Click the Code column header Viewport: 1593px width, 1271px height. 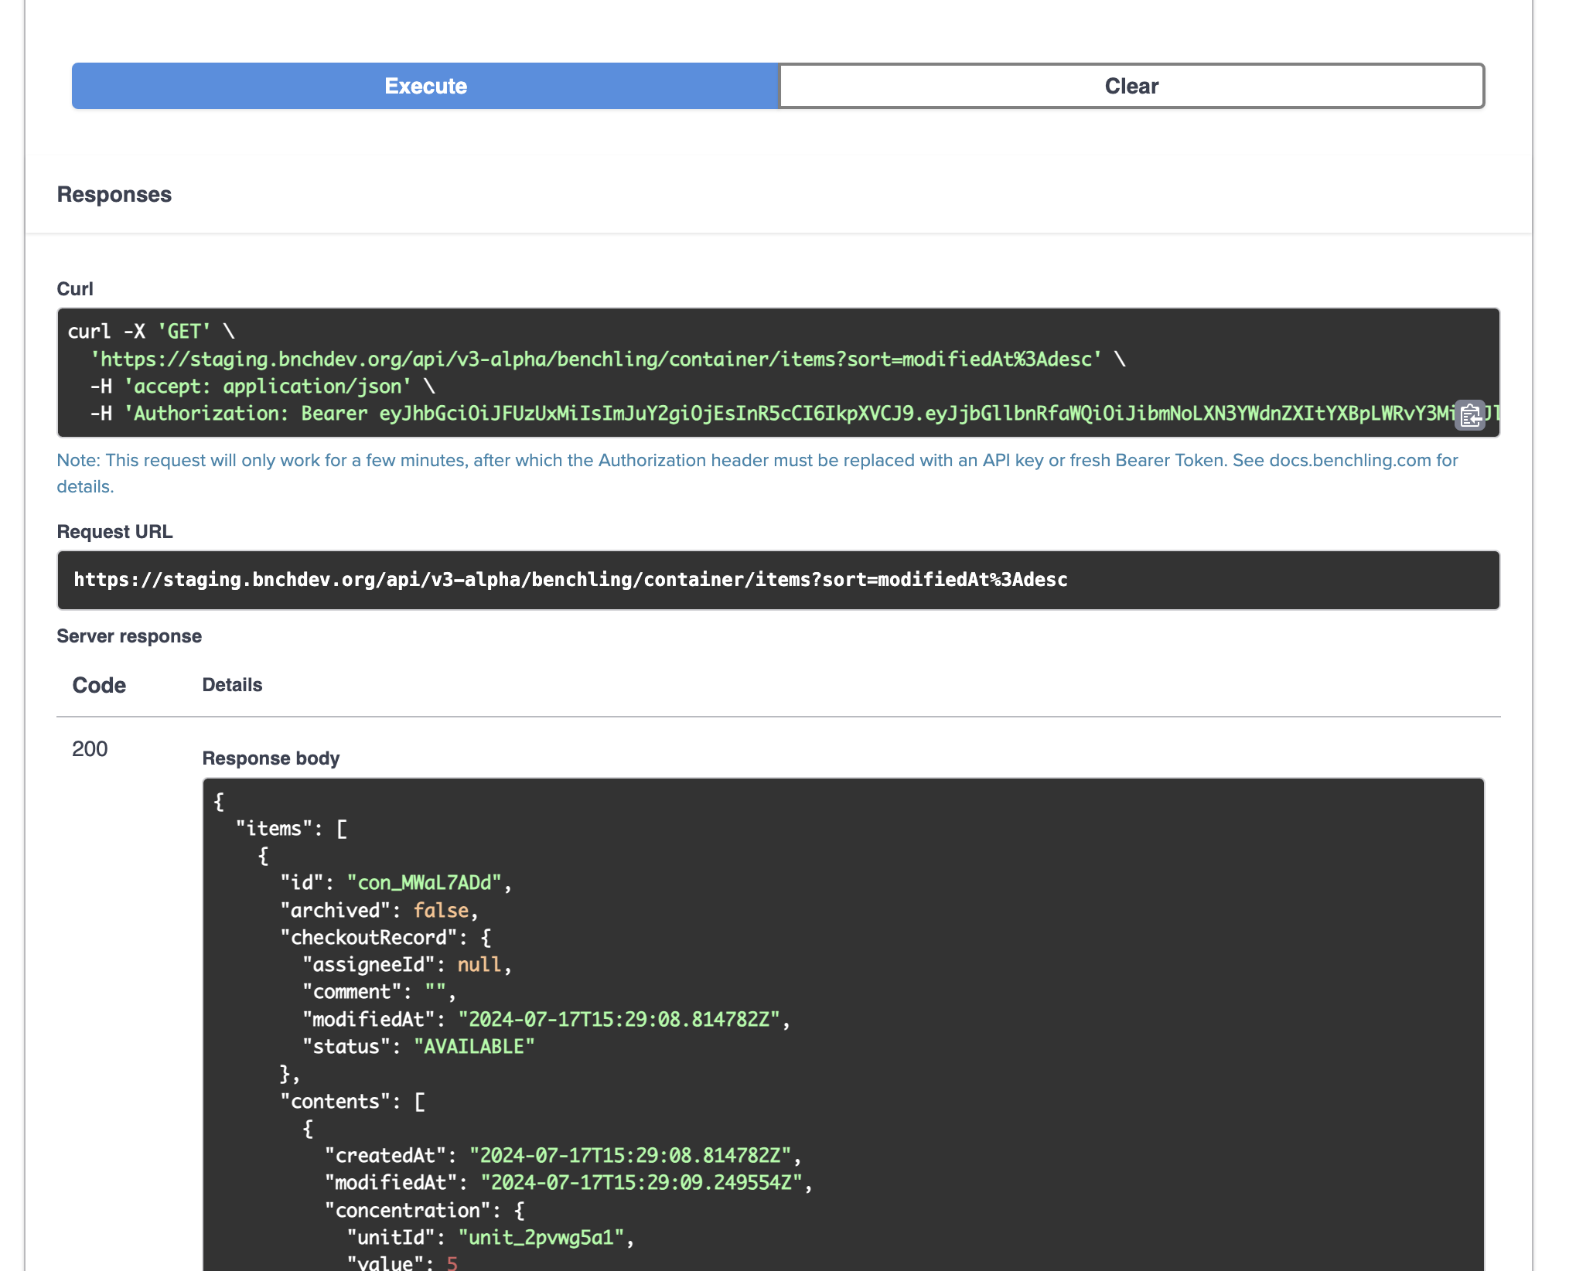click(x=99, y=685)
